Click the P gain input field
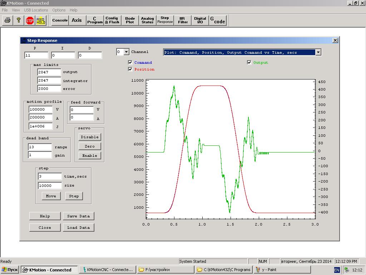366x275 pixels. click(x=36, y=56)
